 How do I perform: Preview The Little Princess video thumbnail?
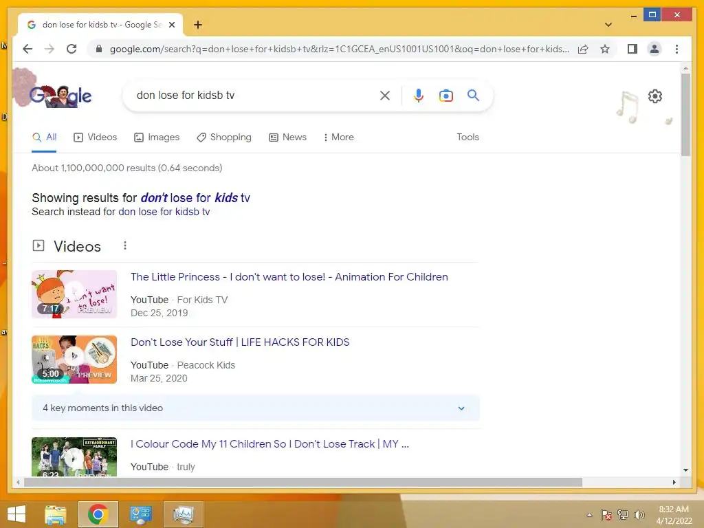point(74,294)
